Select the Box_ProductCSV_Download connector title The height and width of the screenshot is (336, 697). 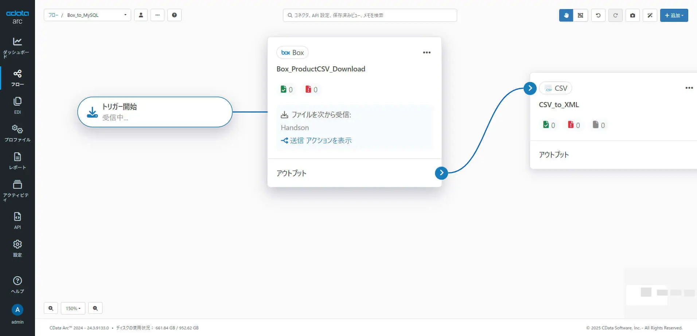click(x=321, y=69)
